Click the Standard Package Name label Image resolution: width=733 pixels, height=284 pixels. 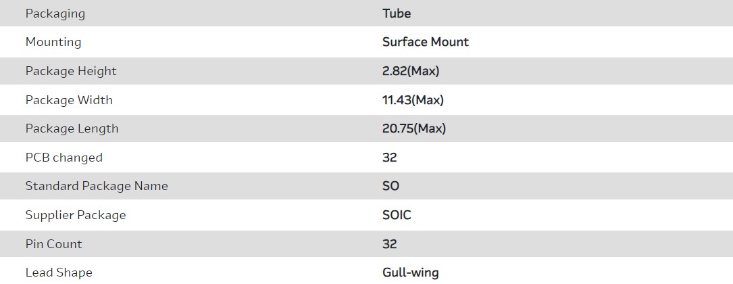point(97,186)
